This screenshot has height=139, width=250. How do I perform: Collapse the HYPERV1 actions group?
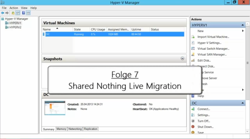tap(242, 25)
